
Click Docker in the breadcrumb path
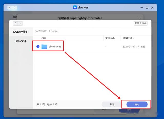54,31
